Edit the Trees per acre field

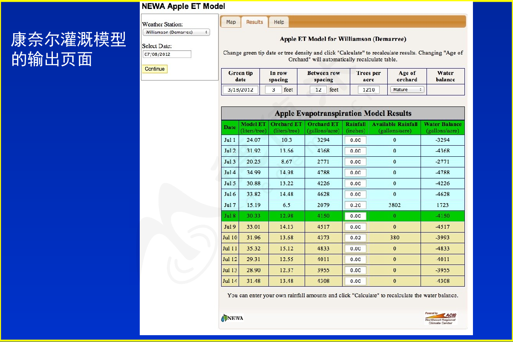click(369, 90)
